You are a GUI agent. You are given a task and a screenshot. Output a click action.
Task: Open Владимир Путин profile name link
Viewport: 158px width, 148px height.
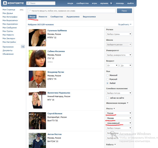pos(56,72)
